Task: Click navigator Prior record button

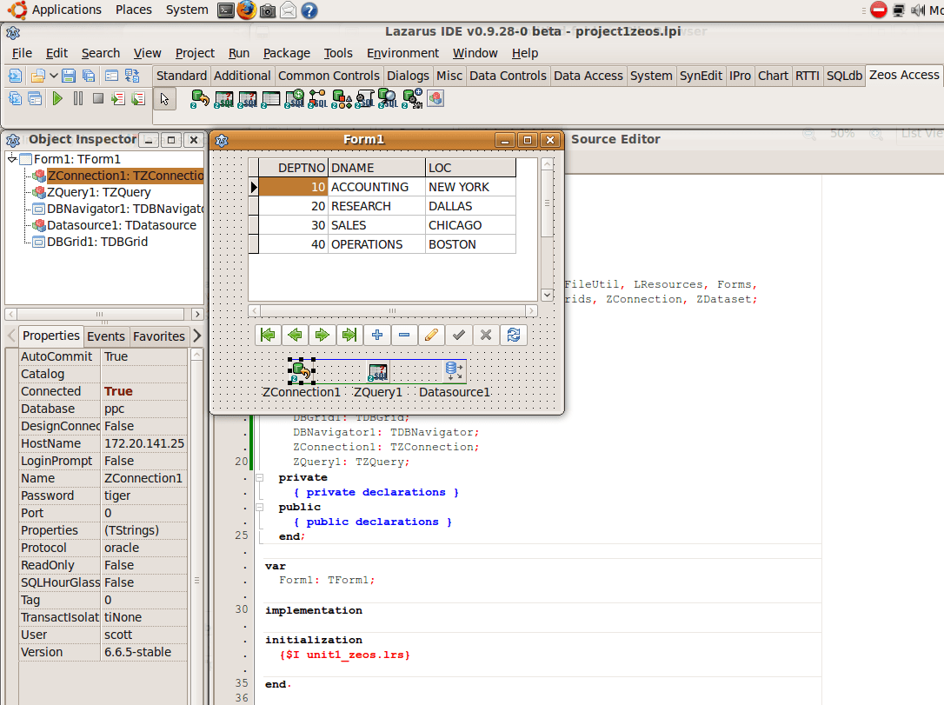Action: click(295, 336)
